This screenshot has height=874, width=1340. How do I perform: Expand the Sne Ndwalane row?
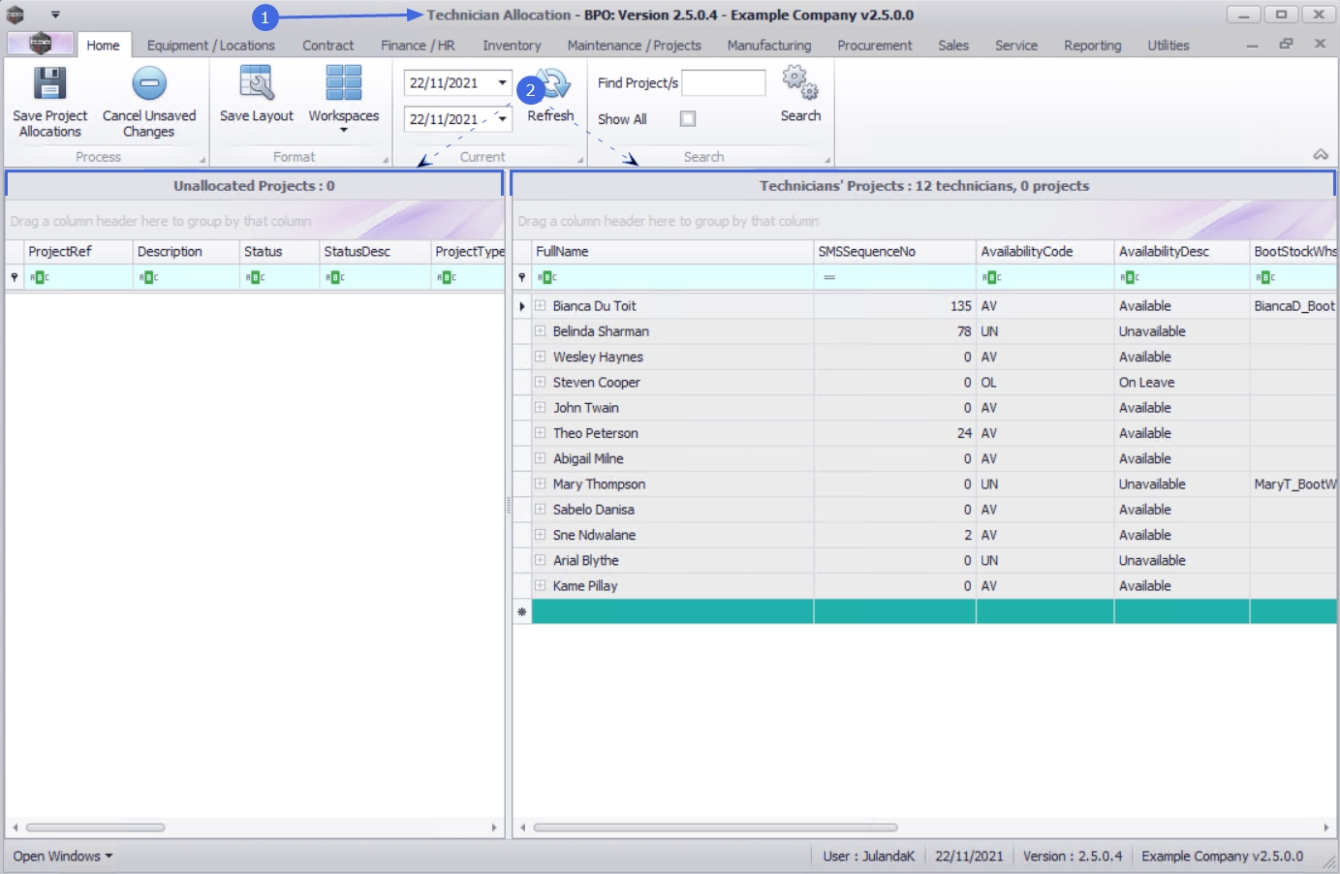[541, 534]
